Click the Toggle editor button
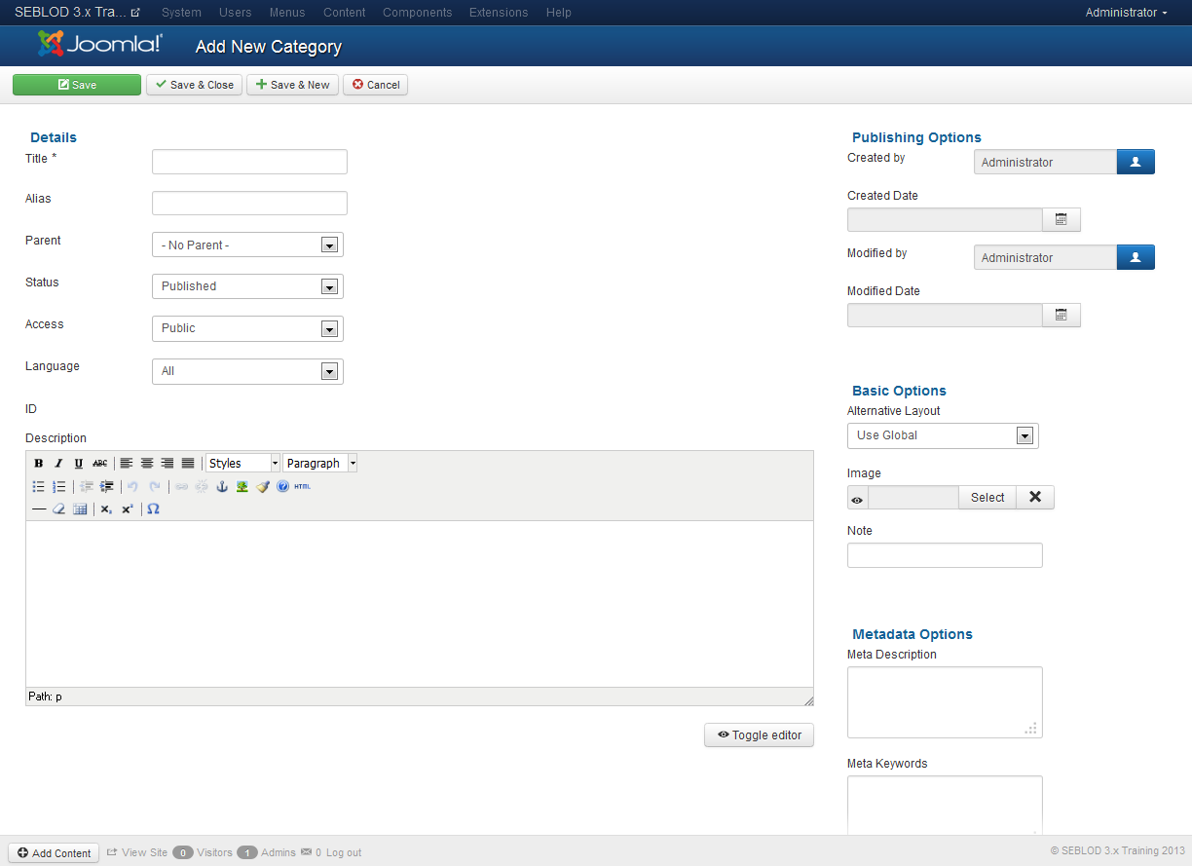The height and width of the screenshot is (866, 1192). [x=759, y=734]
